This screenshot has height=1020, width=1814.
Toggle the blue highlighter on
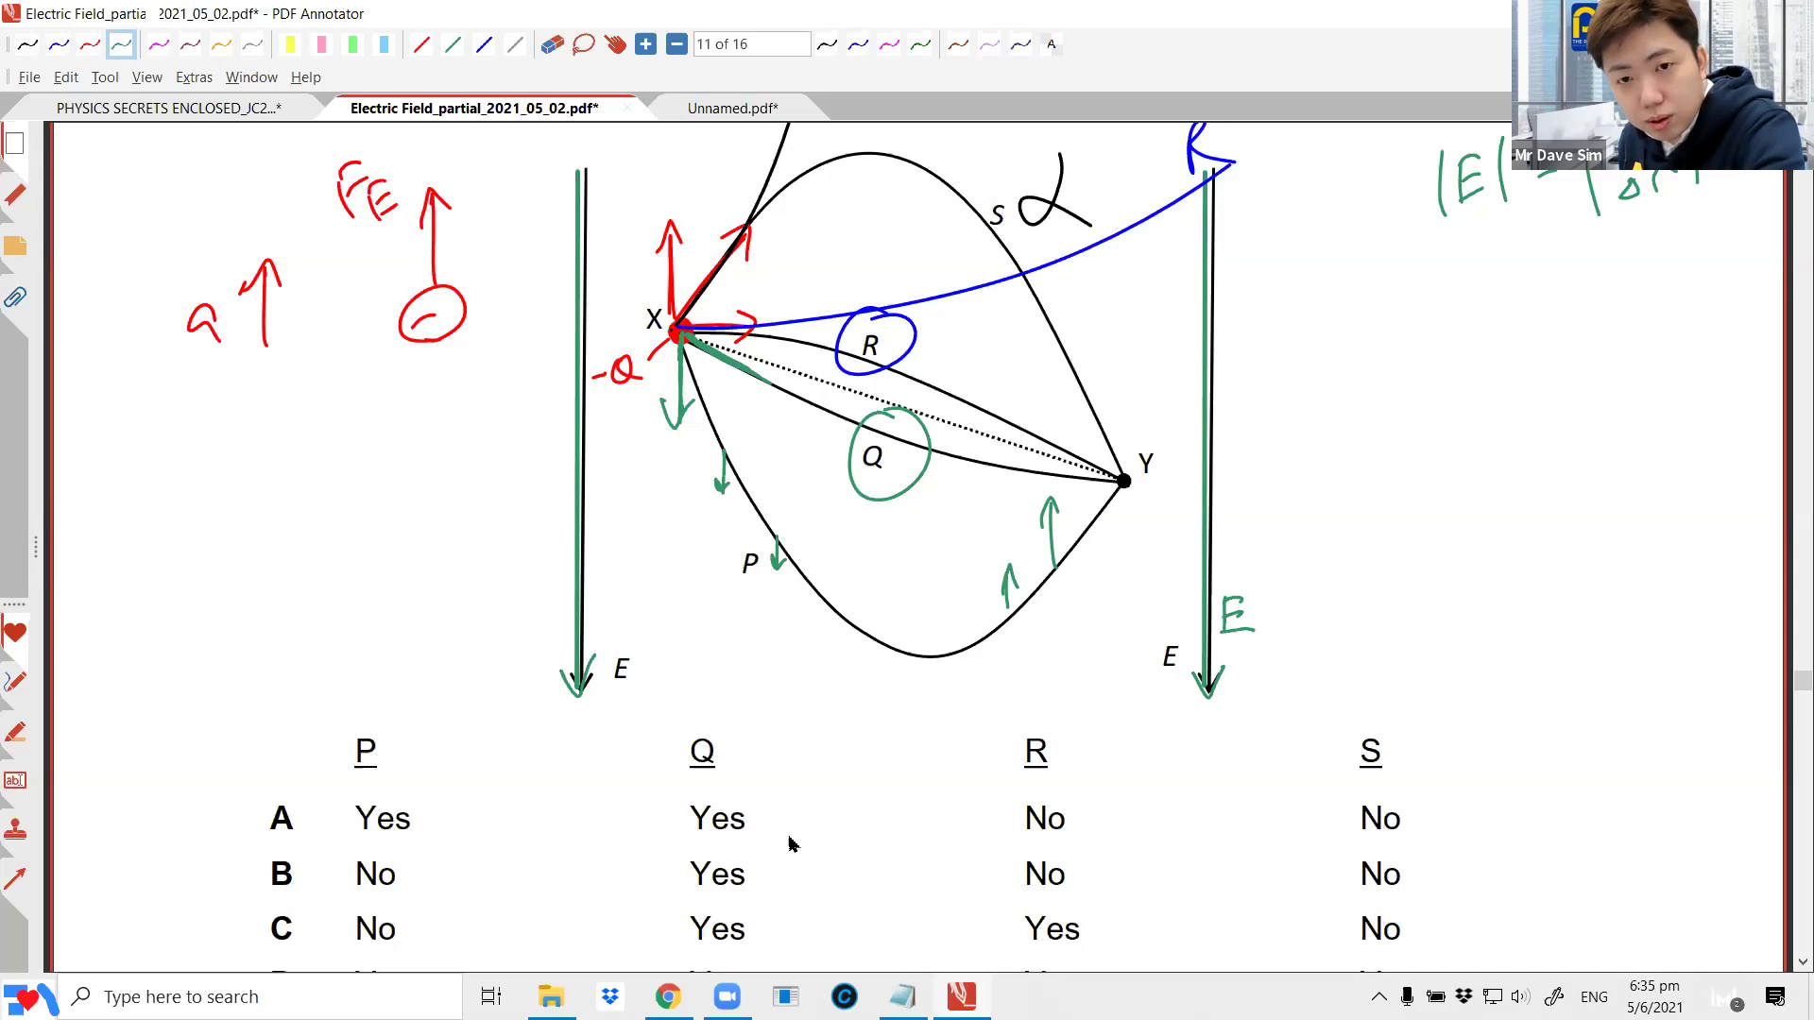point(384,43)
